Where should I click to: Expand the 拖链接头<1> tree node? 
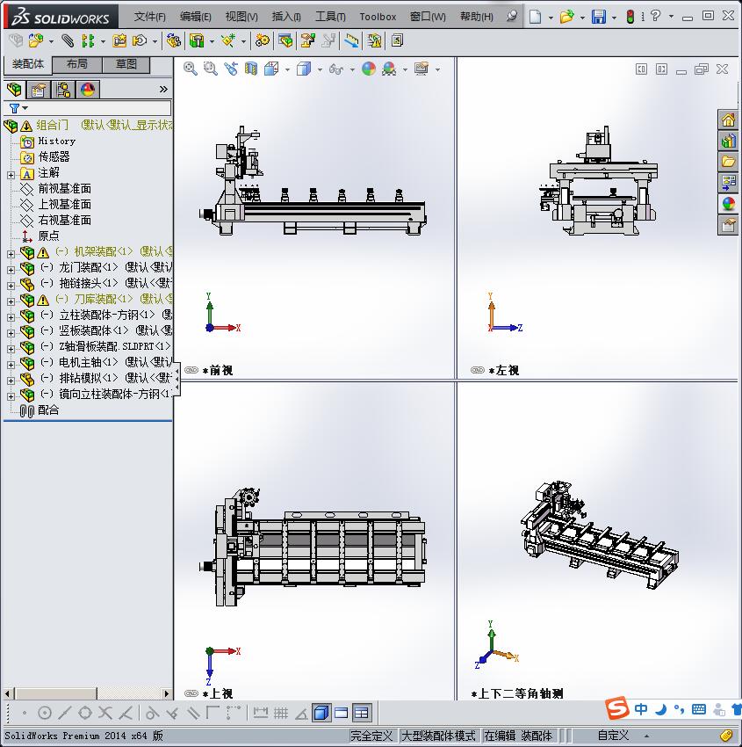point(11,286)
